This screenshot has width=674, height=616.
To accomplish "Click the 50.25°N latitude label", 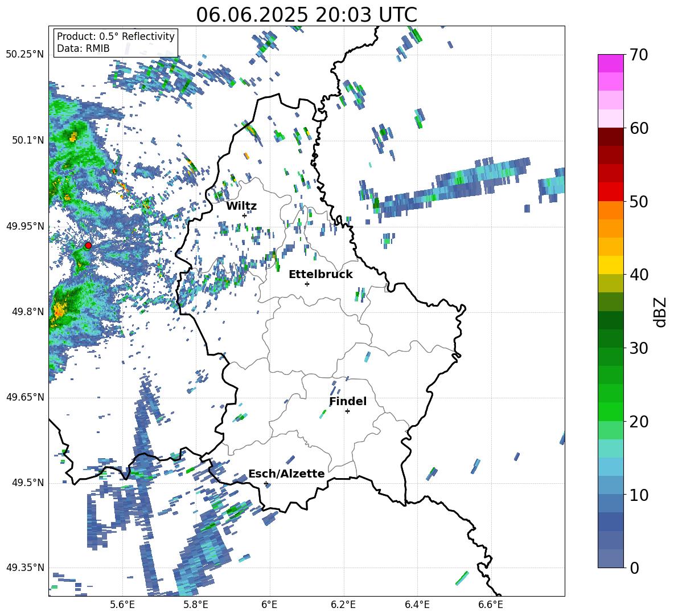I will [25, 55].
